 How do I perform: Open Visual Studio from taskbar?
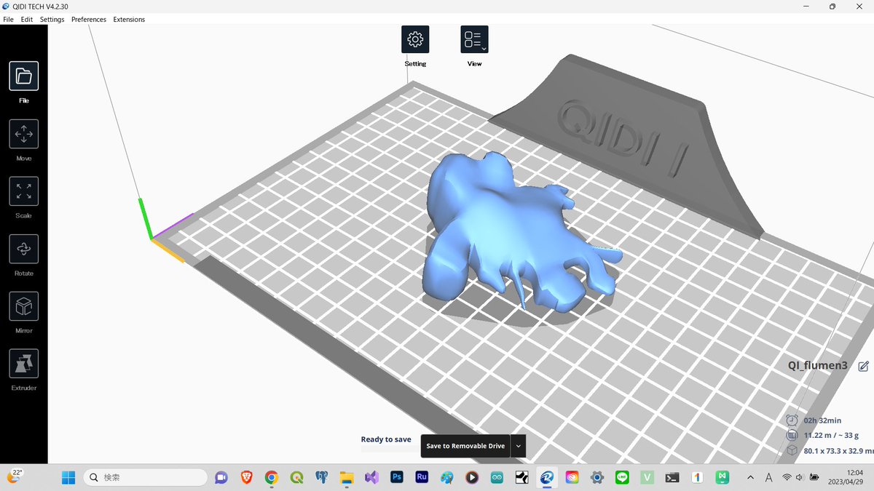[x=371, y=477]
